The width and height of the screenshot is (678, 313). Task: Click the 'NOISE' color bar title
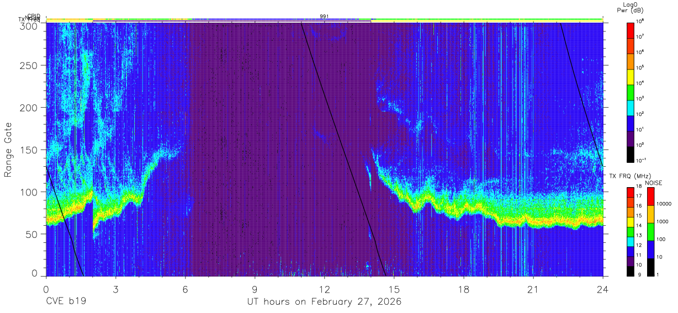coord(653,183)
